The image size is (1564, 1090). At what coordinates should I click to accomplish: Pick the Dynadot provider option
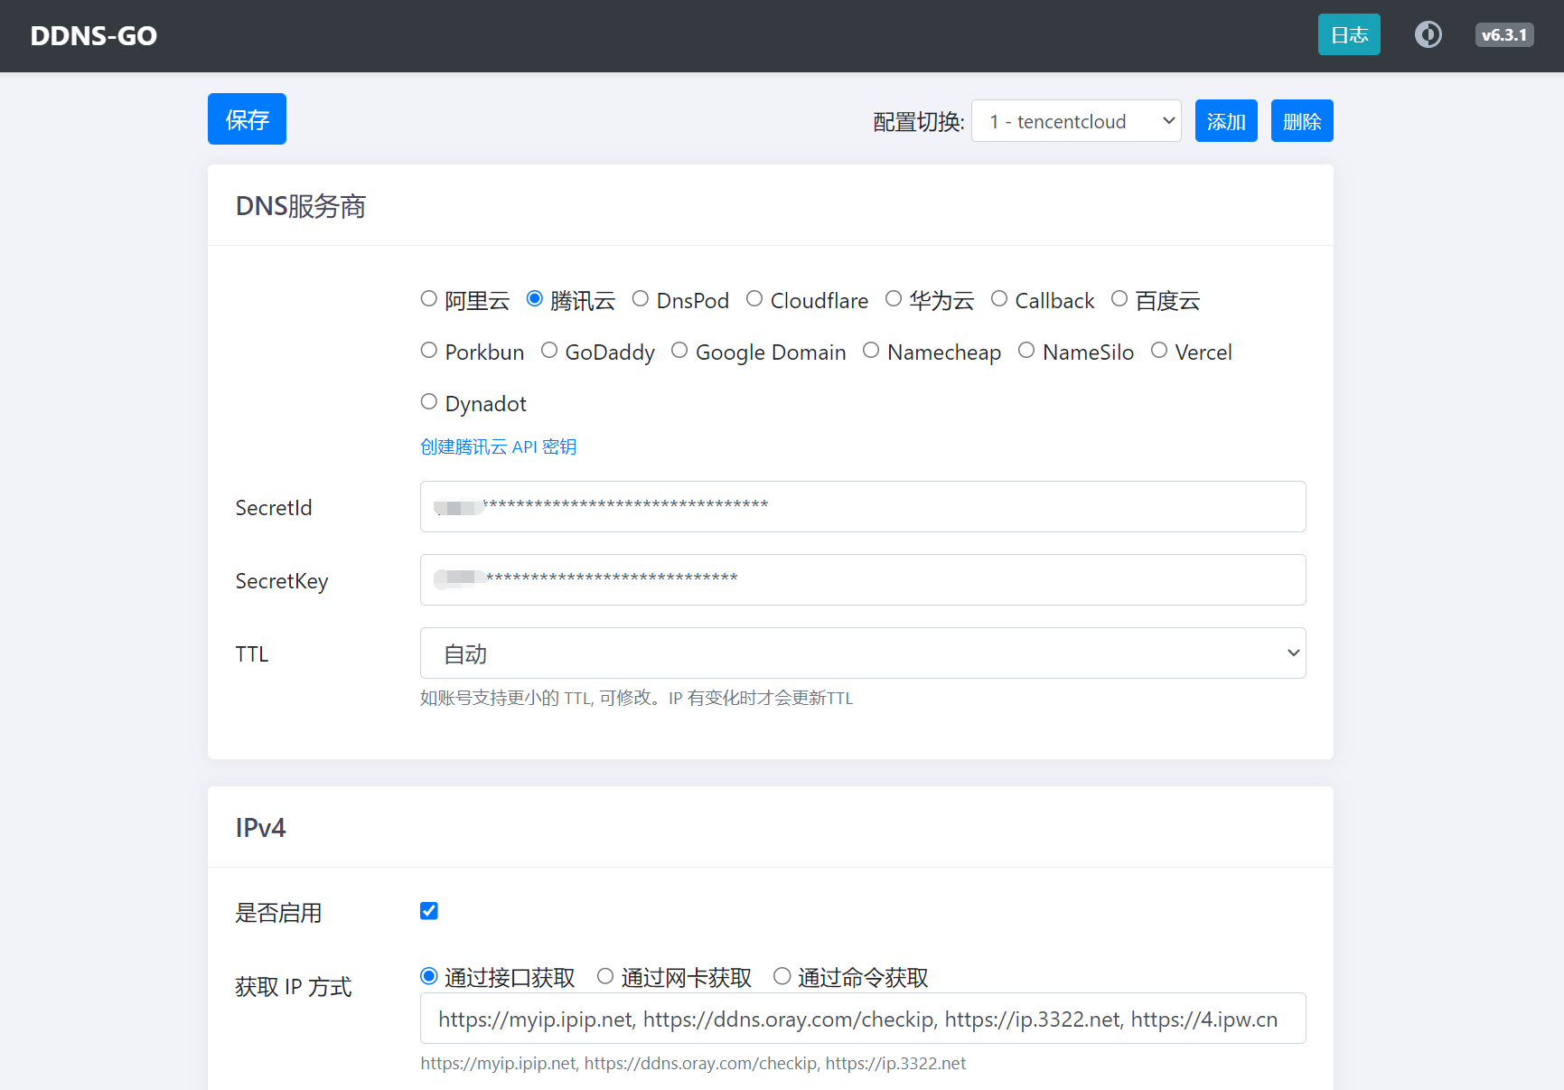429,402
